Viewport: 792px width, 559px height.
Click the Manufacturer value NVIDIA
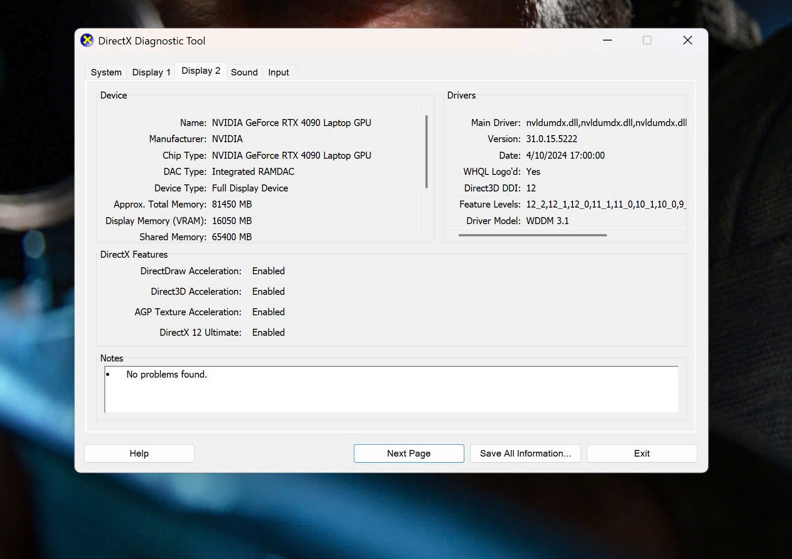coord(227,139)
